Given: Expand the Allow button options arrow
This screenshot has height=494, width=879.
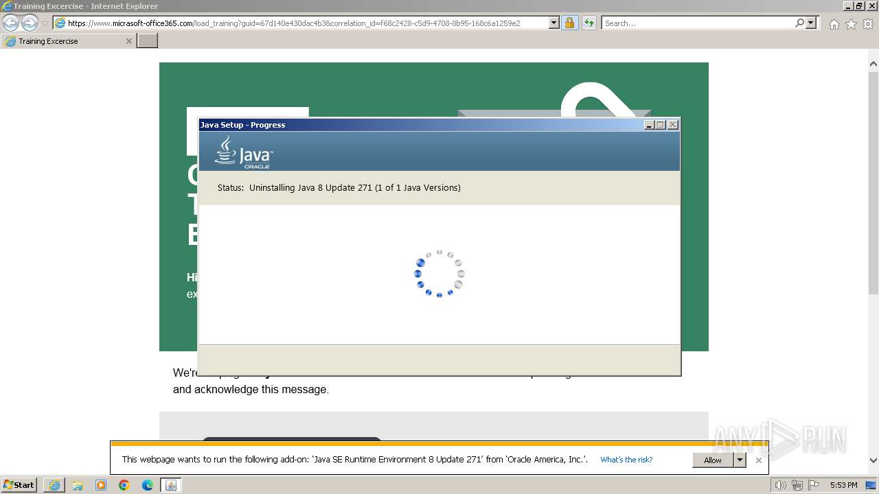Looking at the screenshot, I should [x=740, y=460].
